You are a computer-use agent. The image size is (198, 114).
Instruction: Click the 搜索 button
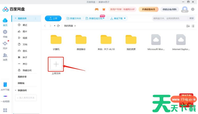point(192,18)
